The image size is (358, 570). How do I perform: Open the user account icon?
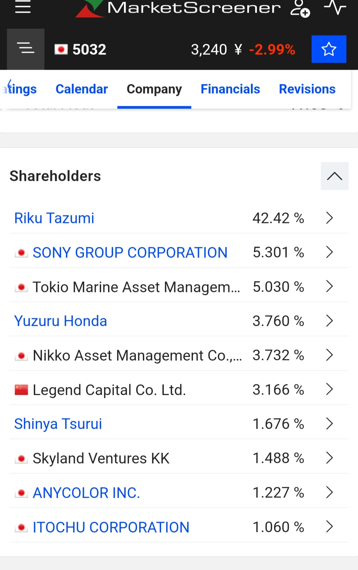click(300, 8)
